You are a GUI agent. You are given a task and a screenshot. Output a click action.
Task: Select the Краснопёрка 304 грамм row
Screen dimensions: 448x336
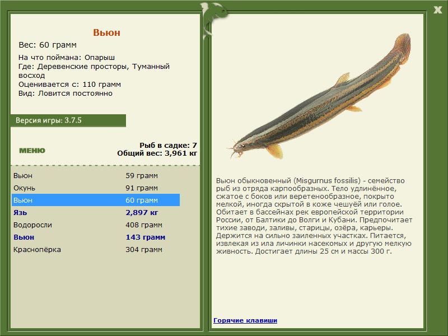(x=96, y=249)
